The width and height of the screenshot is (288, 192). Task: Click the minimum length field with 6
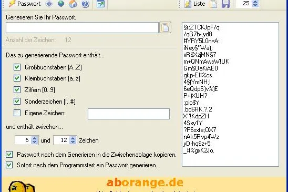pos(23,140)
